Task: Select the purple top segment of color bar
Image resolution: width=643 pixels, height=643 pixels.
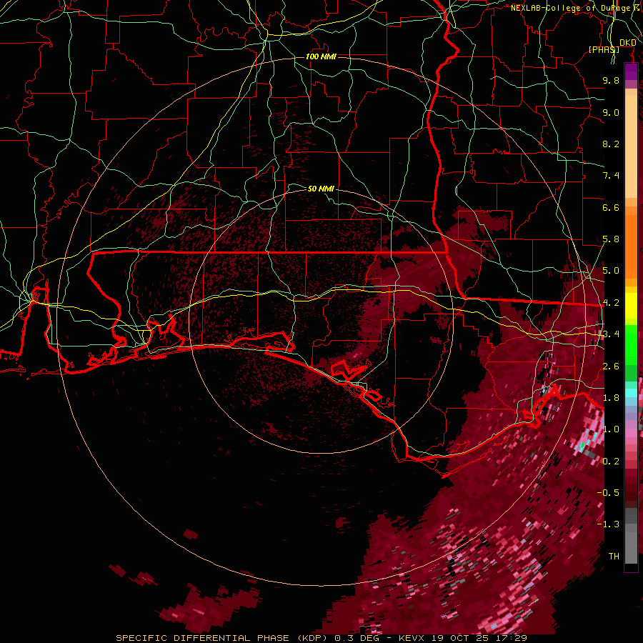Action: coord(631,72)
